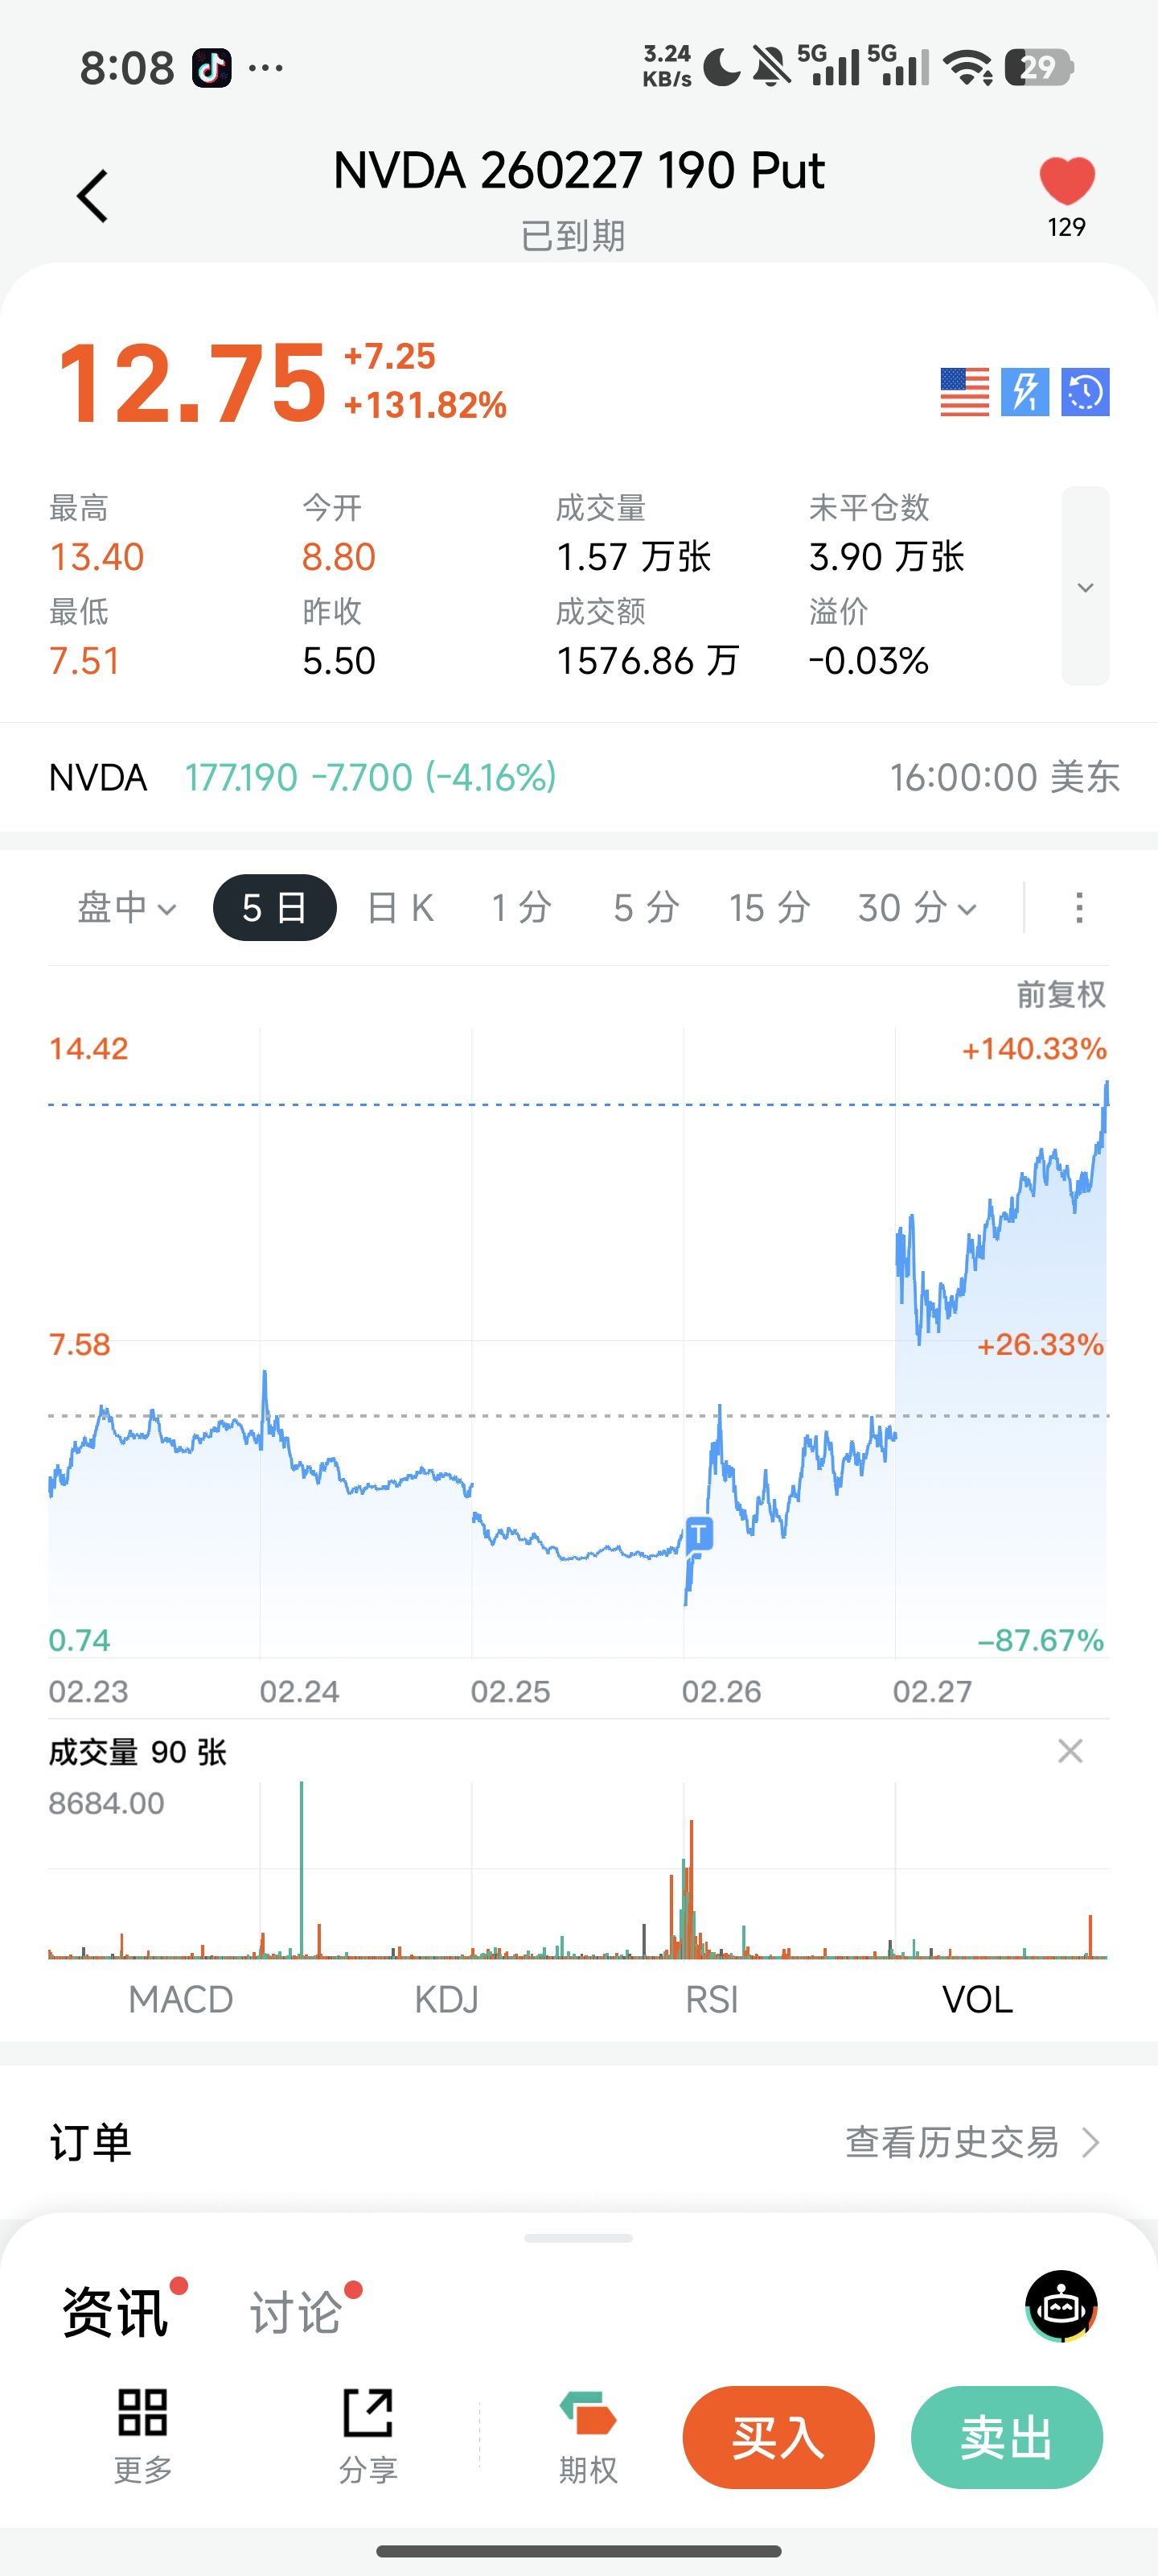Toggle the red heart favorite icon
The image size is (1158, 2576).
pos(1066,182)
